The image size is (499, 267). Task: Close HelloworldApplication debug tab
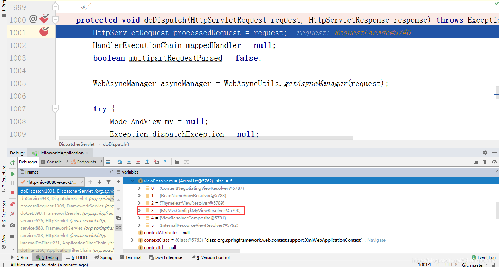coord(88,153)
